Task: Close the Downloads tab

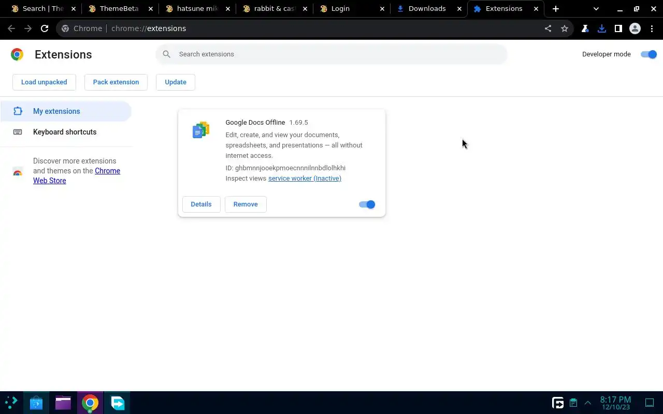Action: point(459,9)
